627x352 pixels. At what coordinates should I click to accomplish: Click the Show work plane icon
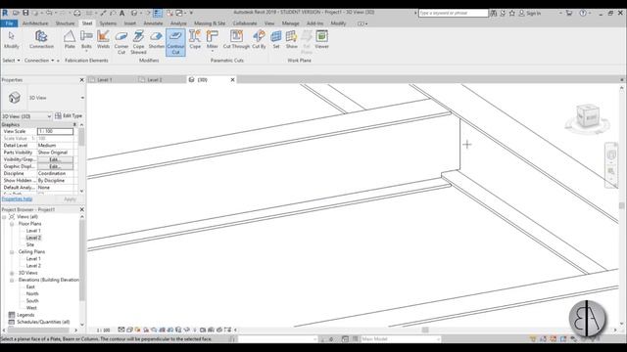coord(292,39)
